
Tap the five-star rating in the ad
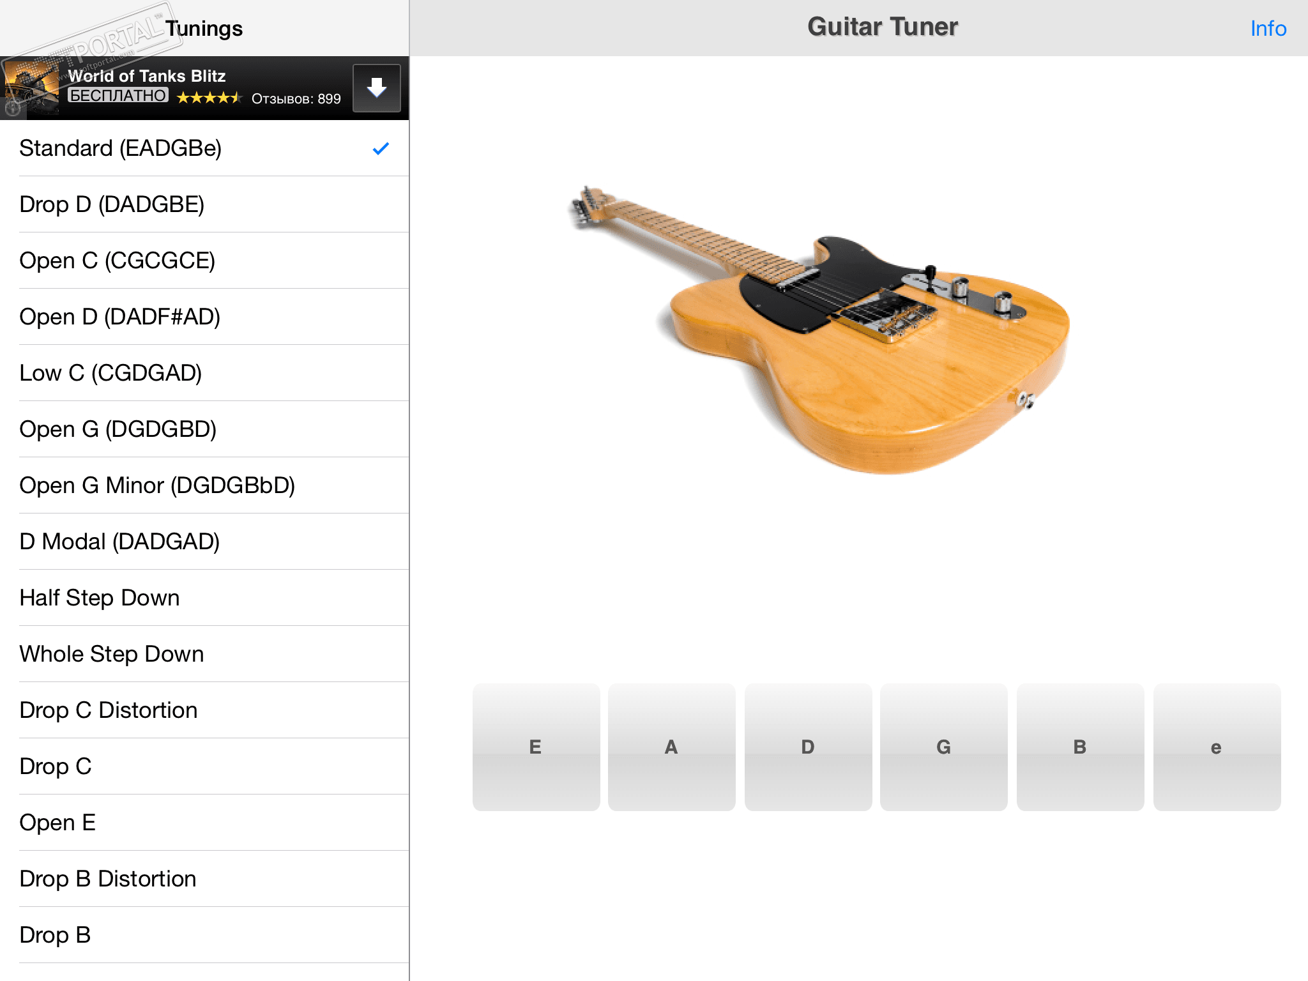point(209,98)
